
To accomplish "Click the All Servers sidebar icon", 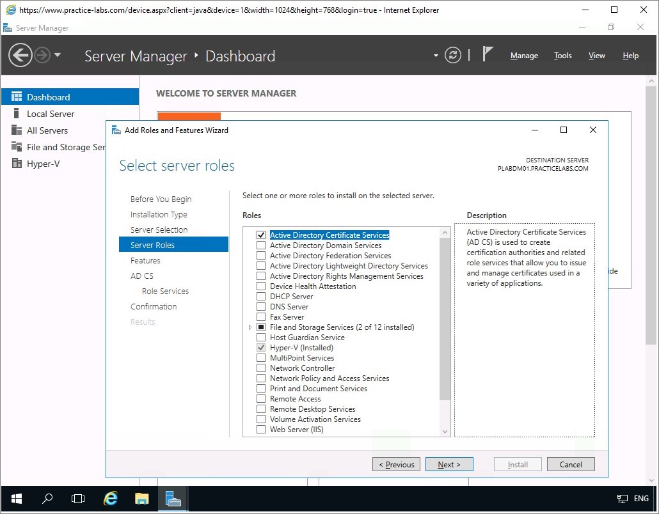I will (x=17, y=130).
